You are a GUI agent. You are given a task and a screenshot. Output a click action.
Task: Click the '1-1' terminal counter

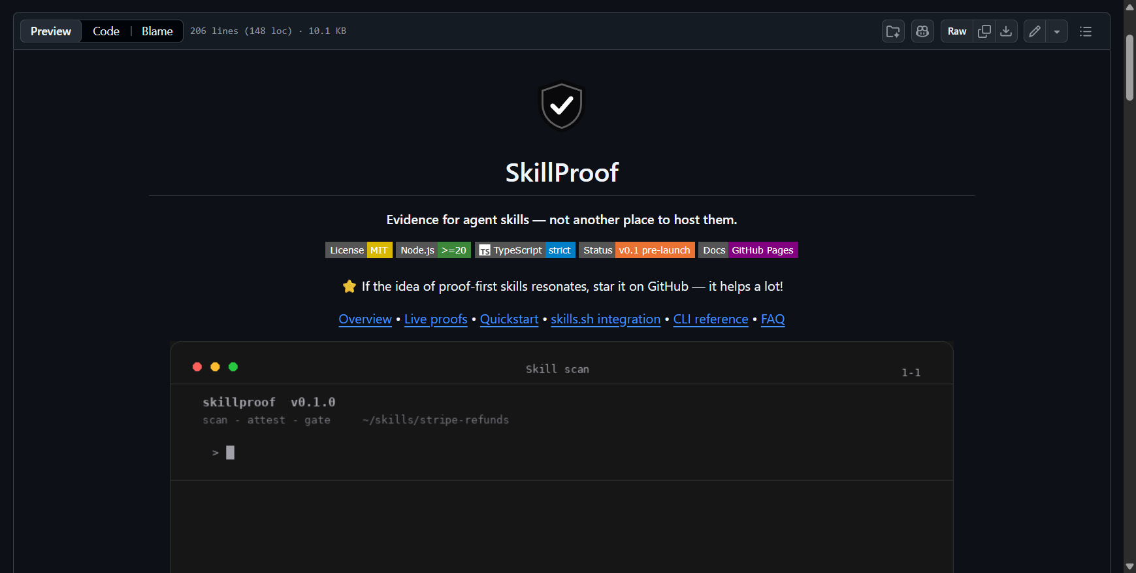pos(911,372)
